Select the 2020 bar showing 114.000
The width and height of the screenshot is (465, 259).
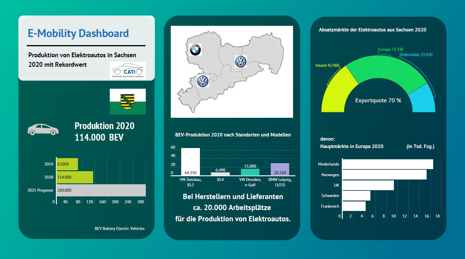(x=75, y=177)
